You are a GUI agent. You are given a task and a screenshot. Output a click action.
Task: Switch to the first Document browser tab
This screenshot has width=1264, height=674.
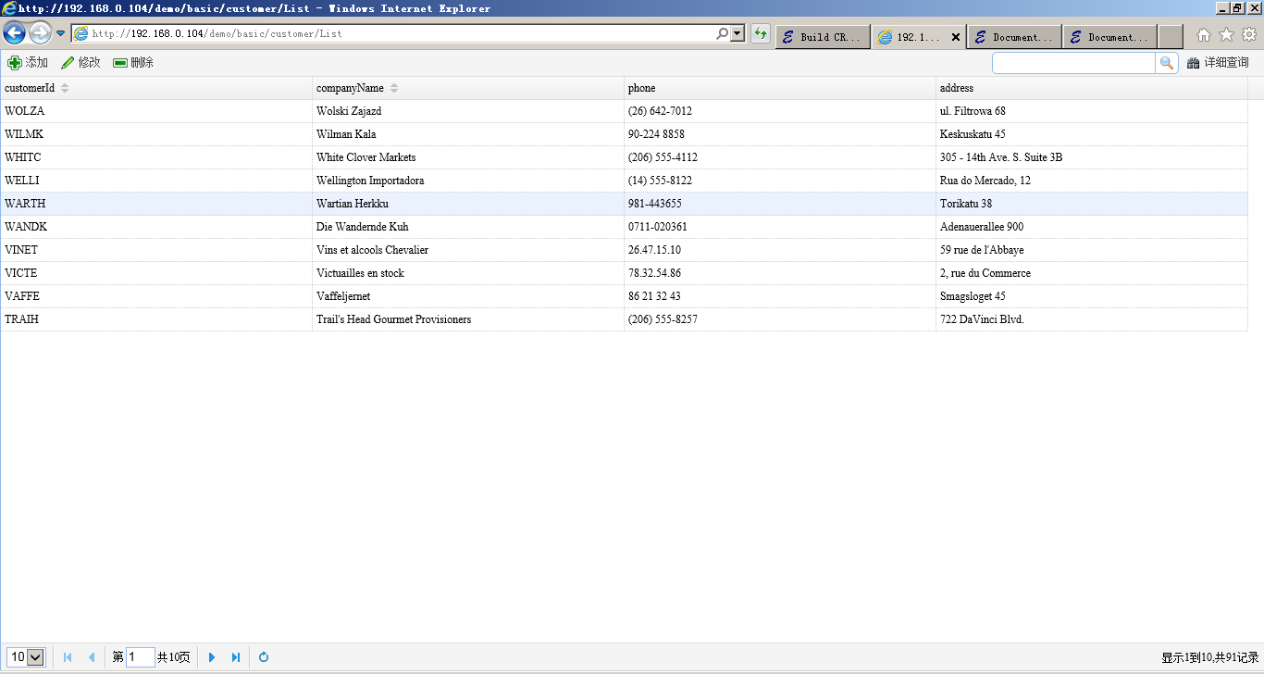tap(1014, 36)
